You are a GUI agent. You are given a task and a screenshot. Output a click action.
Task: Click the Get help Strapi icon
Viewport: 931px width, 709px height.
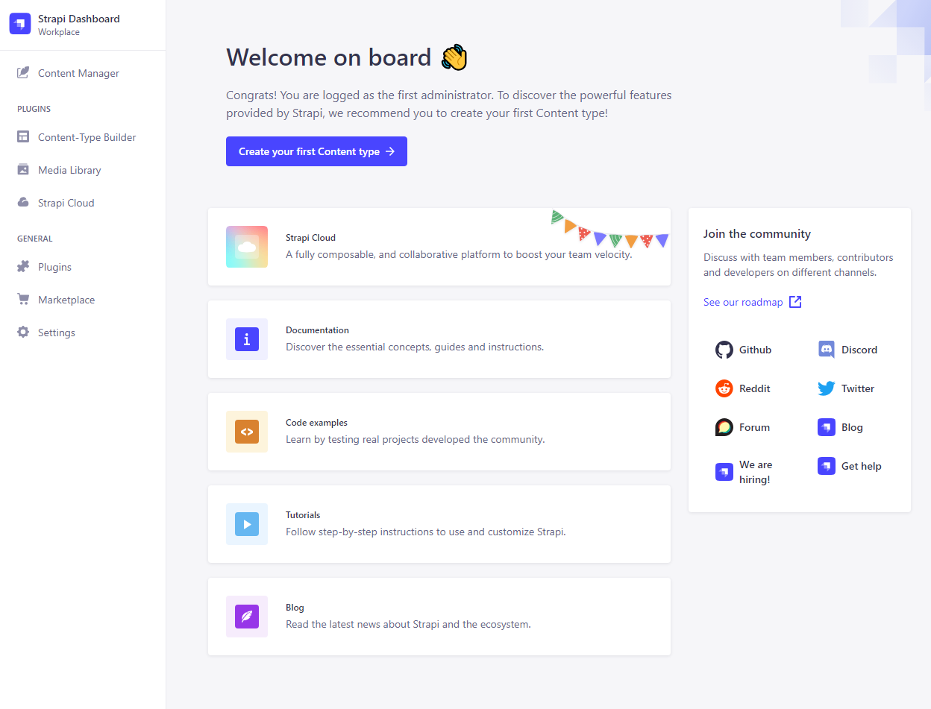[827, 466]
